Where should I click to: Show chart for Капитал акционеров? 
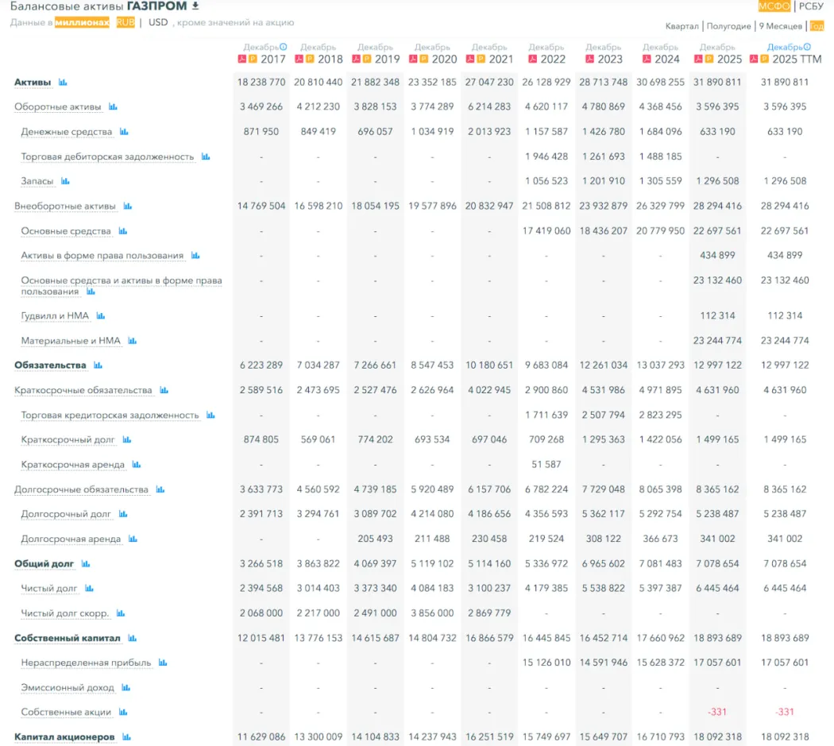126,737
